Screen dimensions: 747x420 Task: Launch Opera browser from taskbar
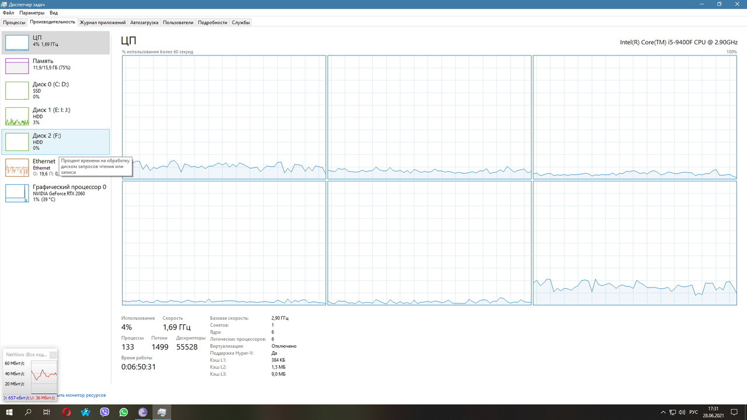pos(67,412)
